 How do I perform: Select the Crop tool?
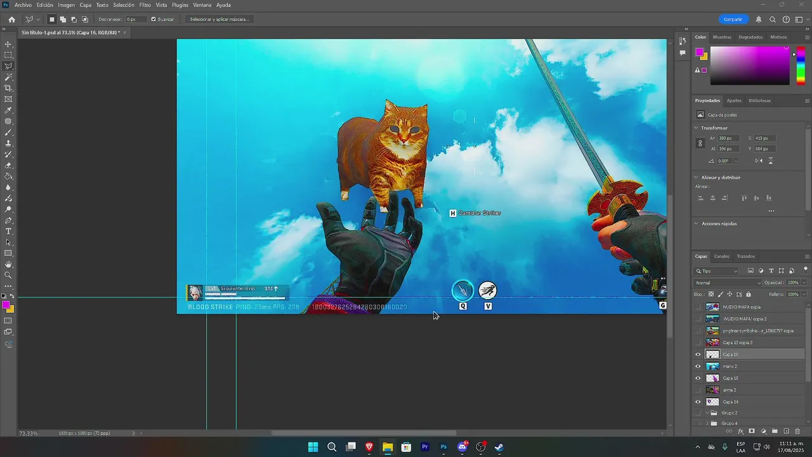[x=8, y=88]
